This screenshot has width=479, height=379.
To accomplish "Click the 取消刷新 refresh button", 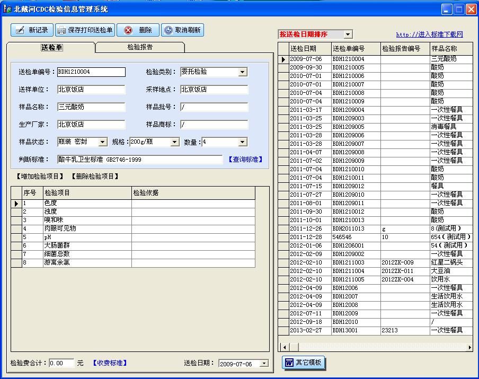I will point(182,30).
